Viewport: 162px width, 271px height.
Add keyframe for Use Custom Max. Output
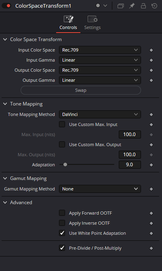click(151, 145)
